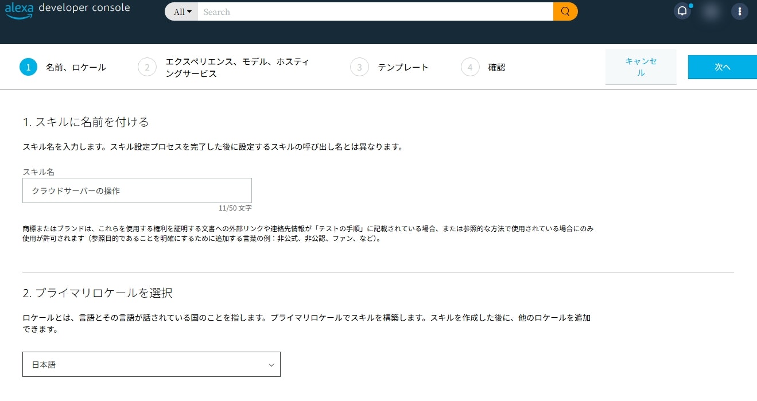Click the キャンセル button
Screen dimensions: 757x401
click(x=640, y=67)
